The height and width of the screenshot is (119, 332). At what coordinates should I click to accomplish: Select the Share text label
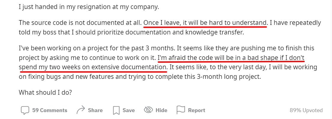95,110
